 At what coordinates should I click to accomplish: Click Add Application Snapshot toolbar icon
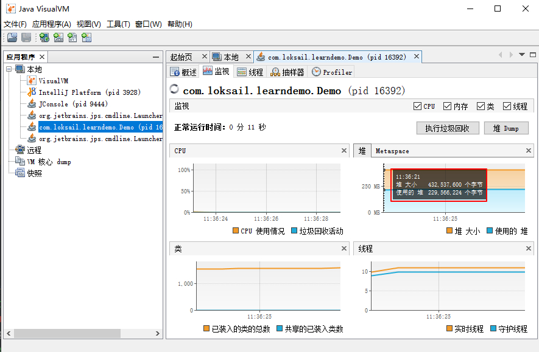pos(86,38)
